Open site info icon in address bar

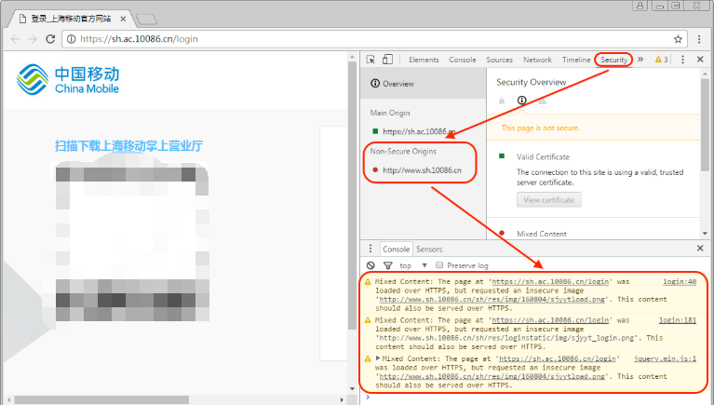coord(71,39)
